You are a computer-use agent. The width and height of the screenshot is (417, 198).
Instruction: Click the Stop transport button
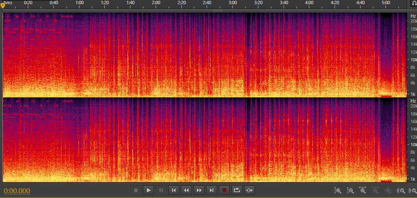pyautogui.click(x=136, y=190)
